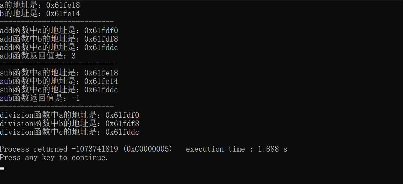This screenshot has width=403, height=184.
Task: Click the "sub函数返回值是: -1" line
Action: pyautogui.click(x=40, y=98)
